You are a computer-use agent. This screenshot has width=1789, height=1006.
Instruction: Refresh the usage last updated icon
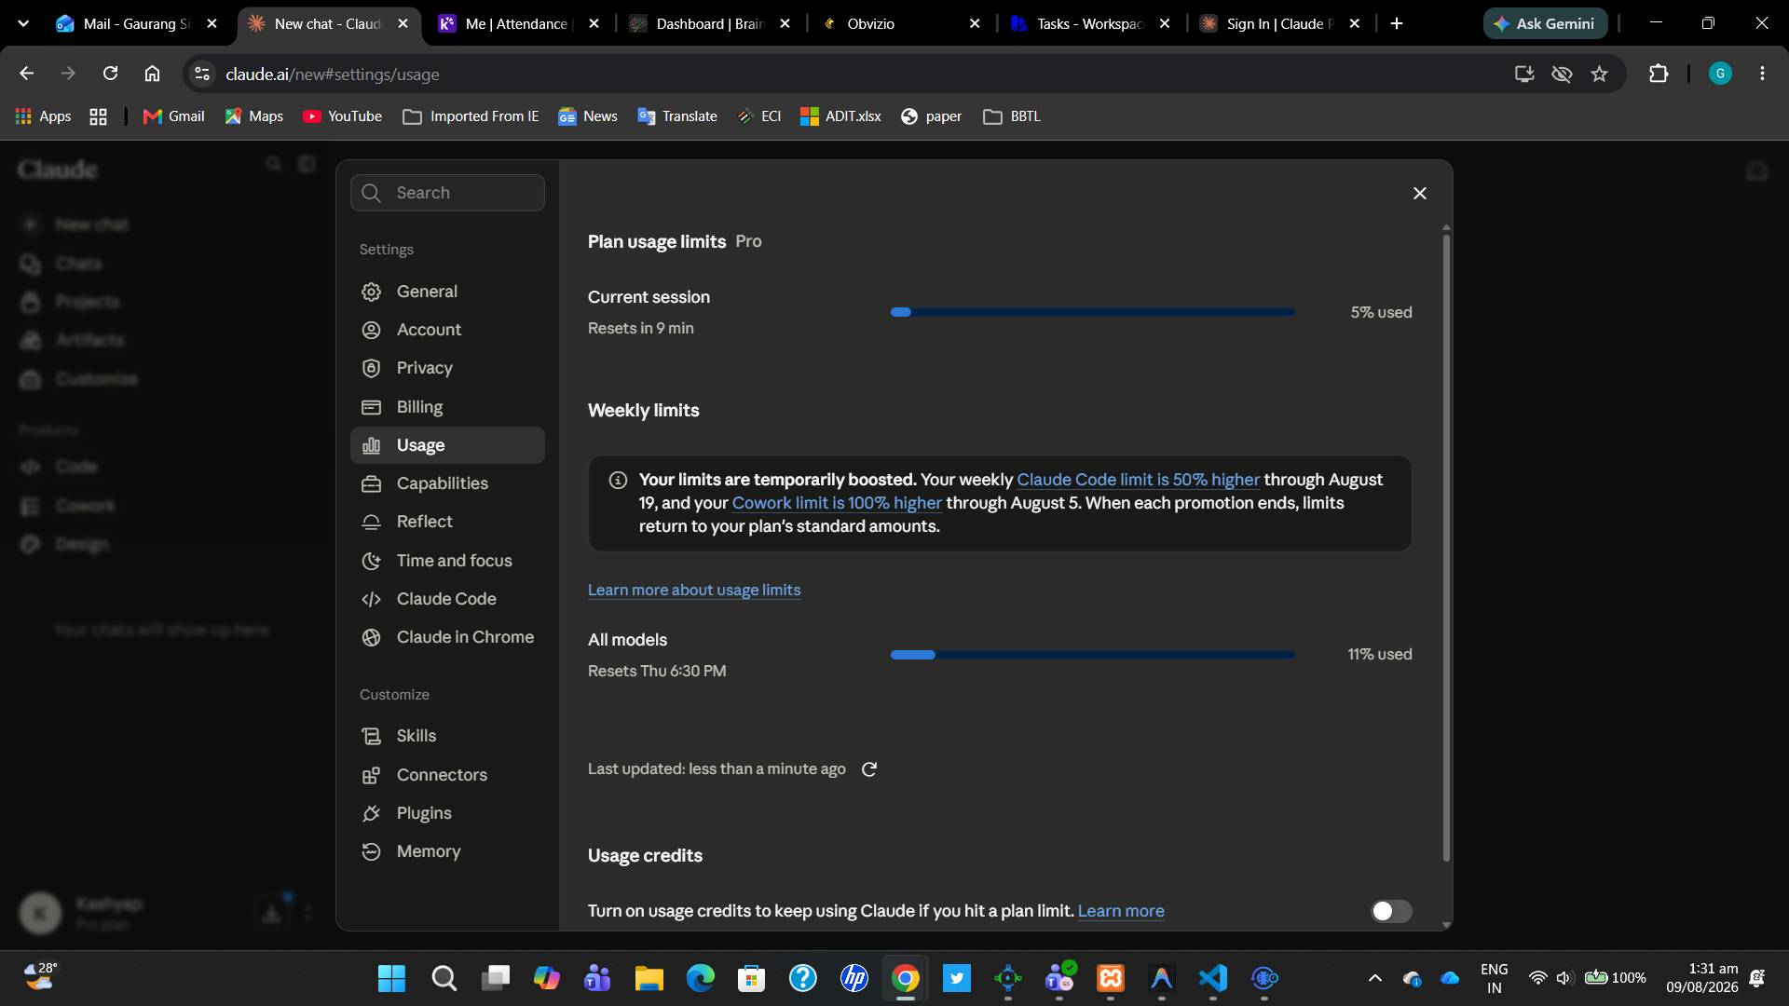(869, 769)
